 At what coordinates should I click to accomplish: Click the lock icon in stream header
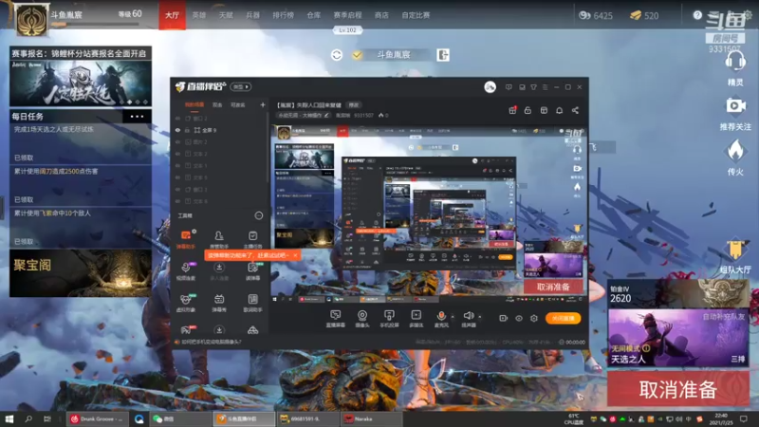coord(528,110)
